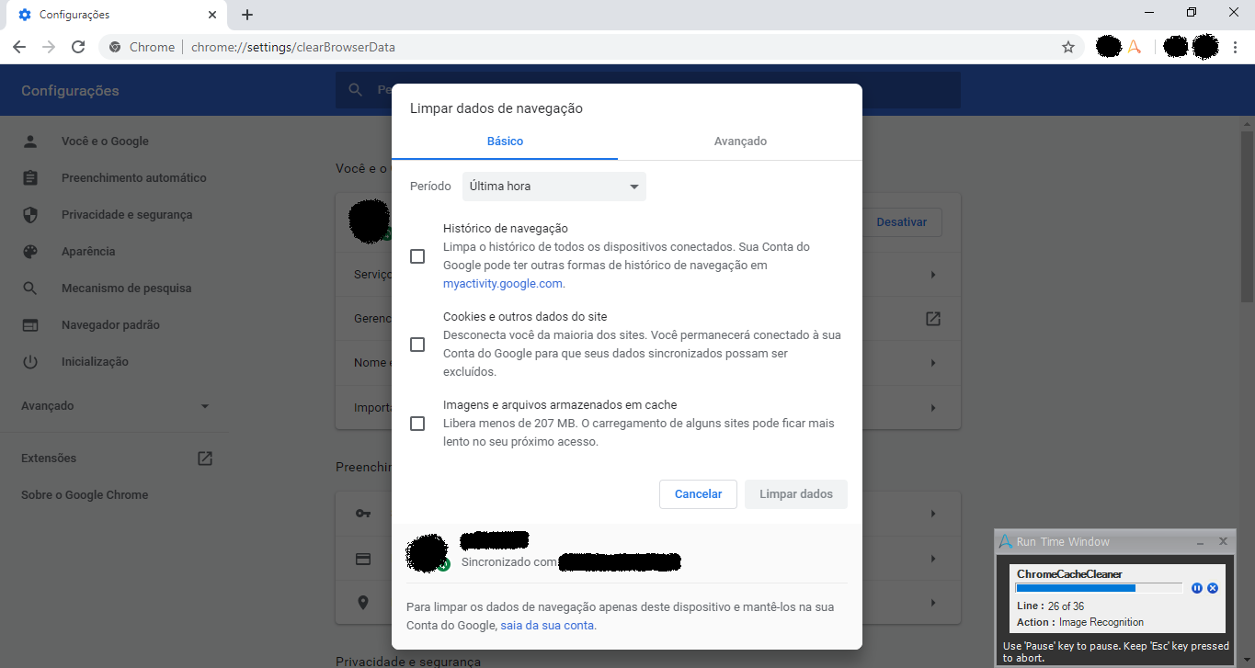
Task: Click the person icon beside Você e o Google
Action: [30, 142]
